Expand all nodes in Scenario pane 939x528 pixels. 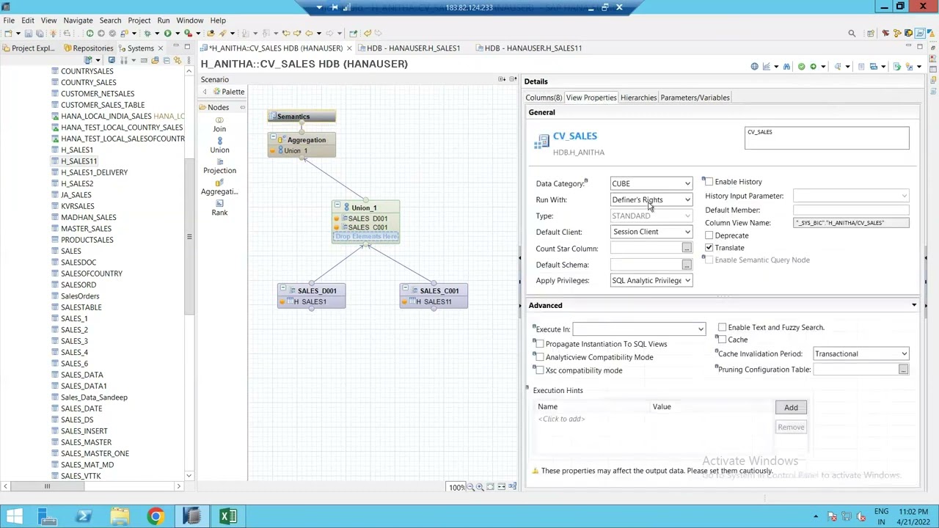[502, 79]
